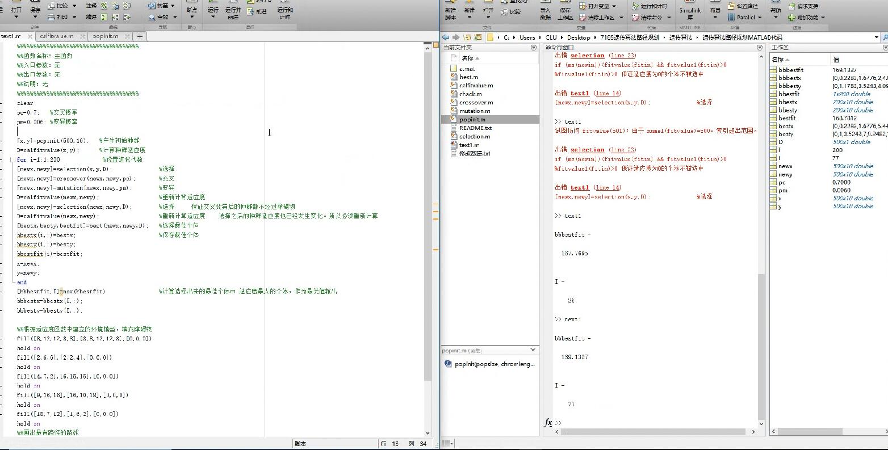The width and height of the screenshot is (888, 450).
Task: Click the Go To (转至) icon
Action: [x=152, y=6]
